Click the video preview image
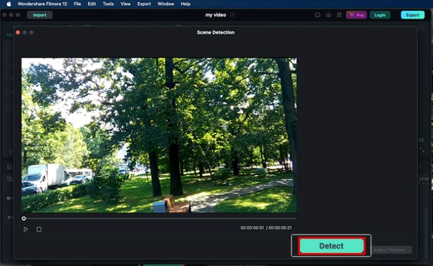 pos(159,135)
